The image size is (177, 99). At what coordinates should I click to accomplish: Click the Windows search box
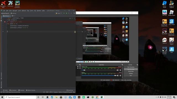(x=20, y=97)
